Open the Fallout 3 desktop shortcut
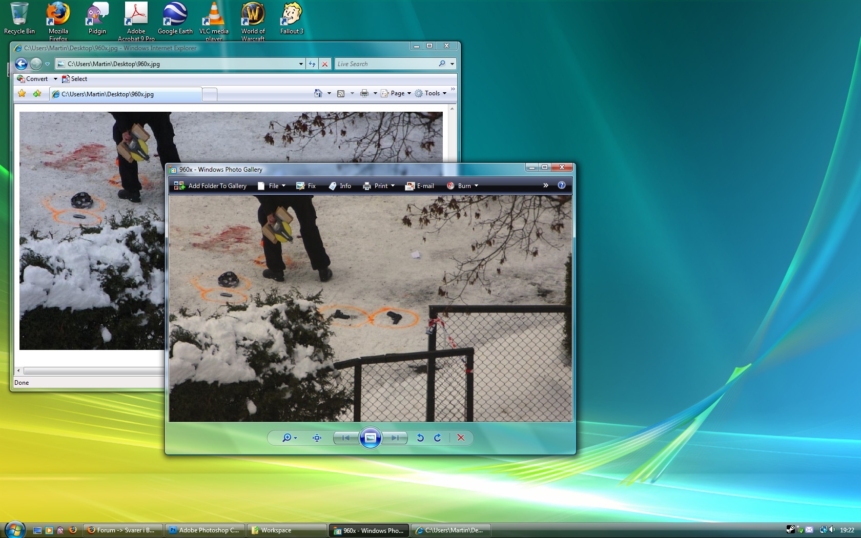Image resolution: width=861 pixels, height=538 pixels. [x=292, y=18]
